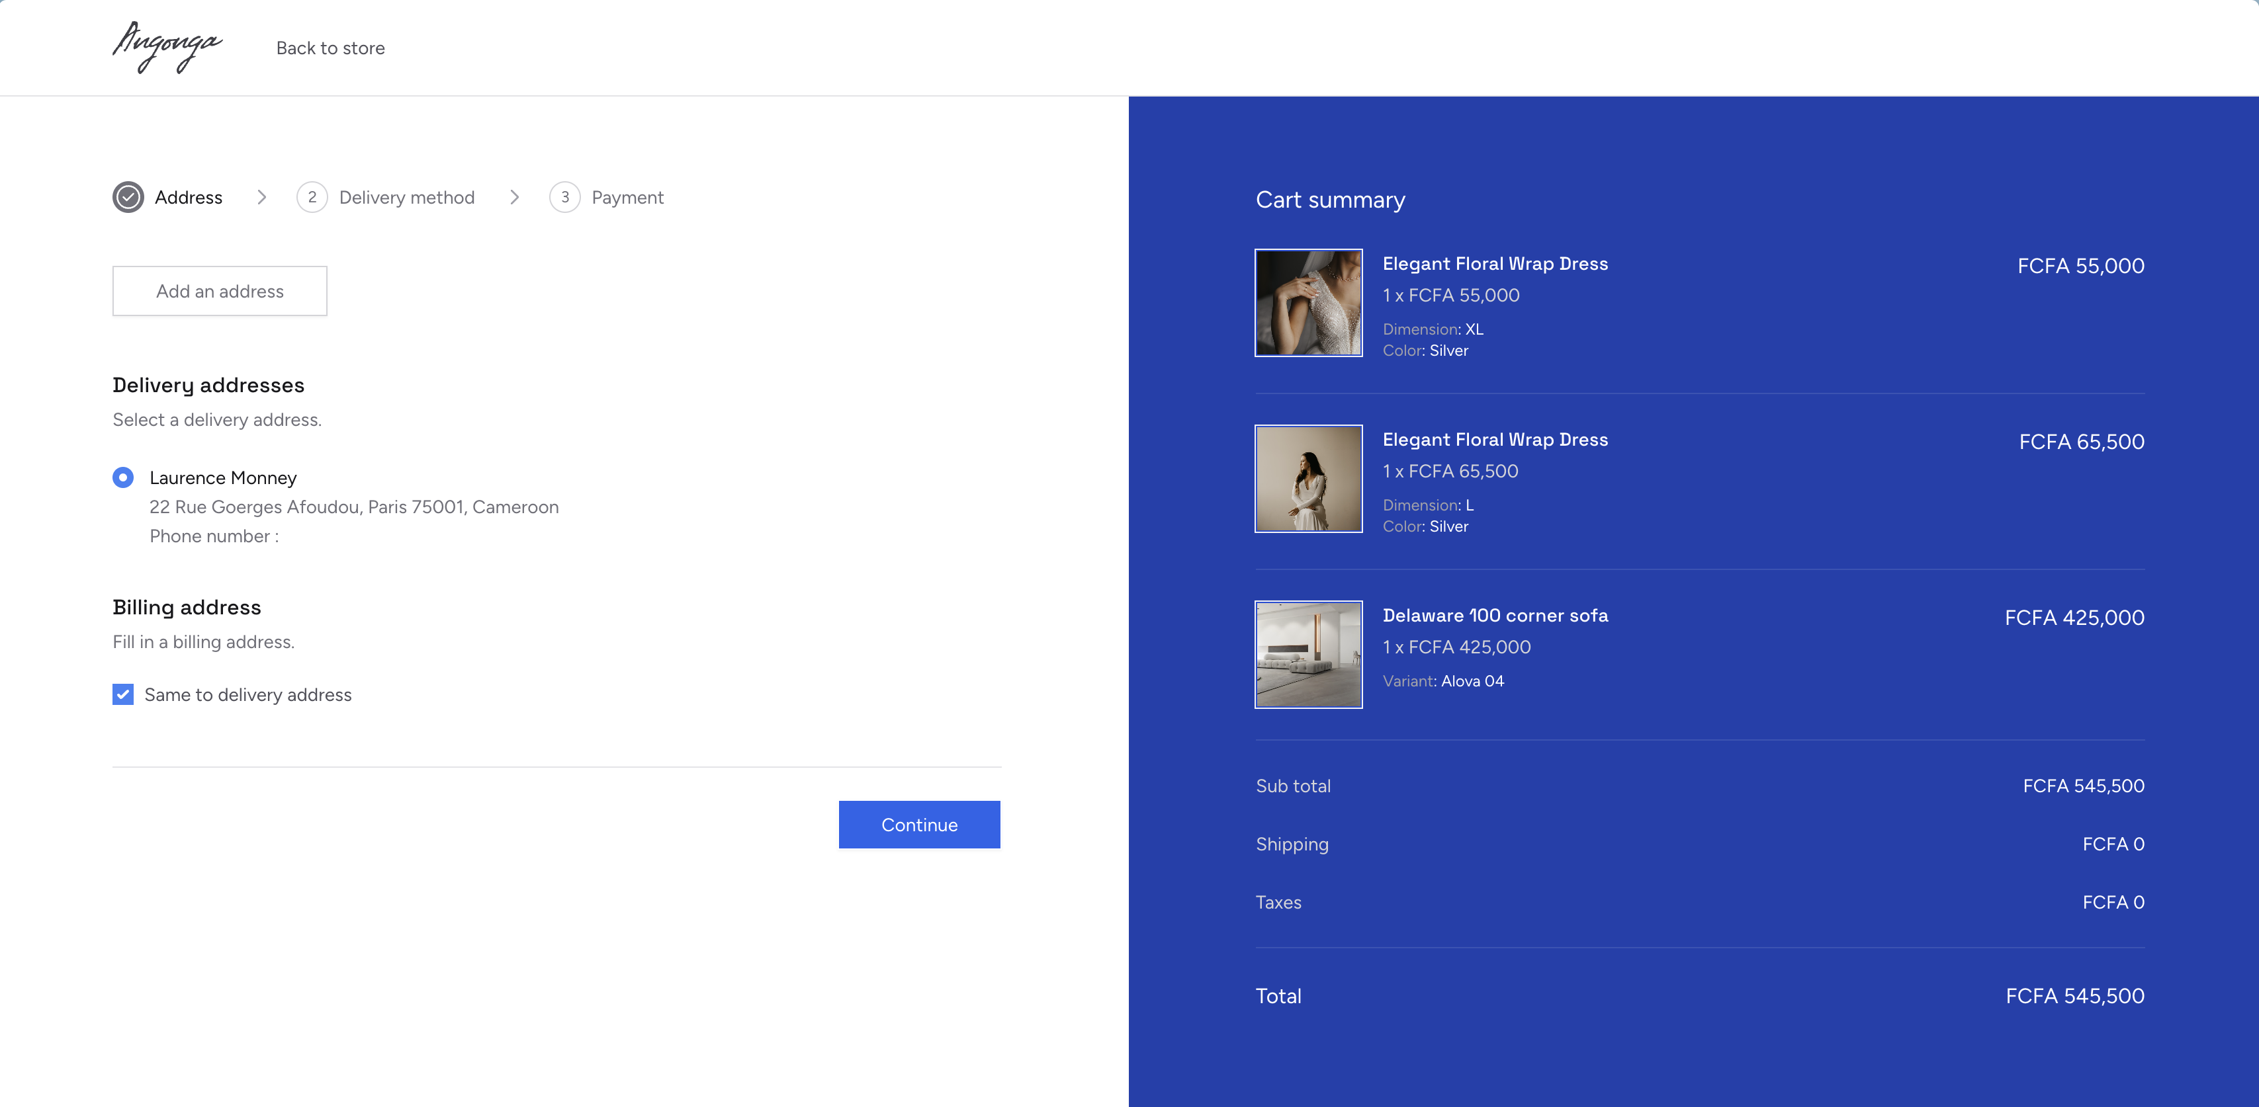Click the Angonga logo
Viewport: 2259px width, 1107px height.
pos(167,48)
